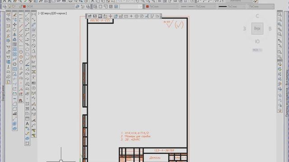Open the lineweight ПоСлою dropdown

click(232, 7)
